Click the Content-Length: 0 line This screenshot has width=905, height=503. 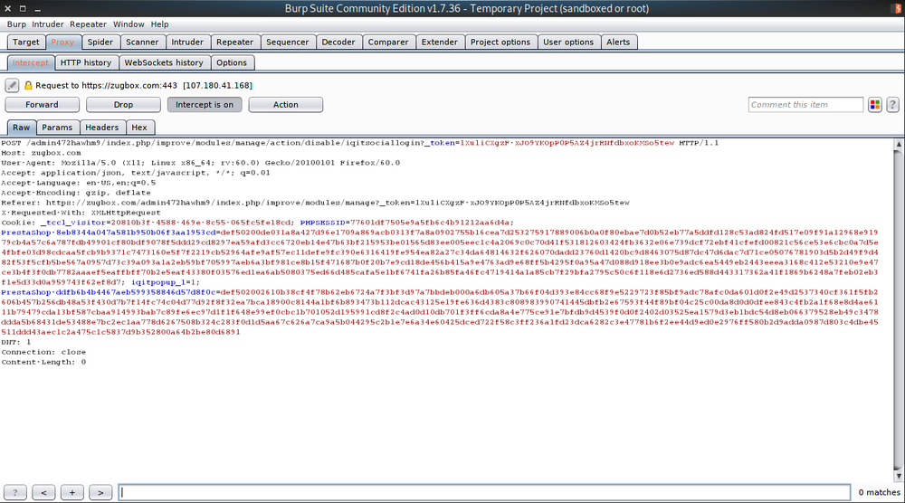coord(43,362)
